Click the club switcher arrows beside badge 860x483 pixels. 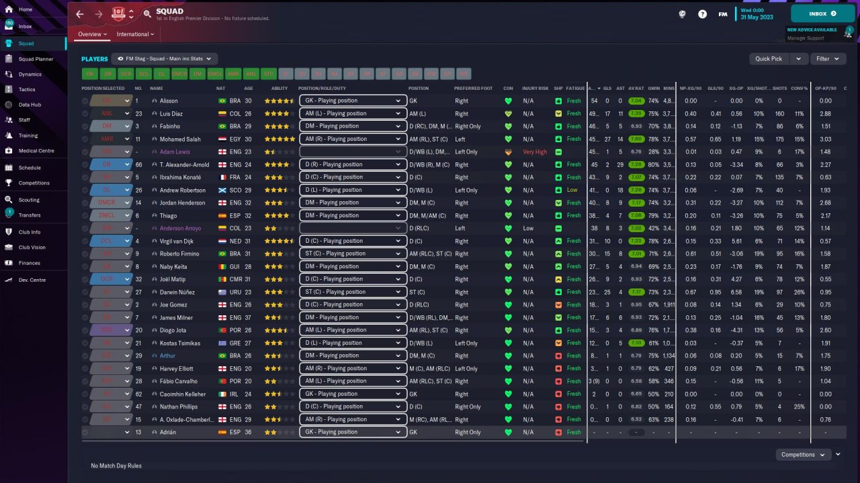131,13
